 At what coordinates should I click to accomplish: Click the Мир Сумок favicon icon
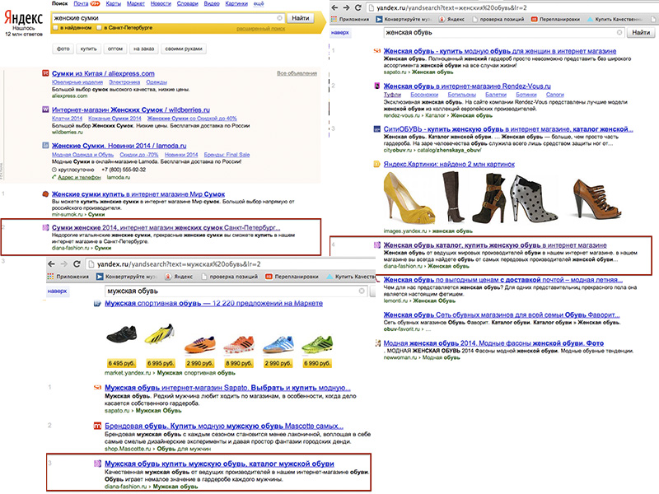(45, 194)
